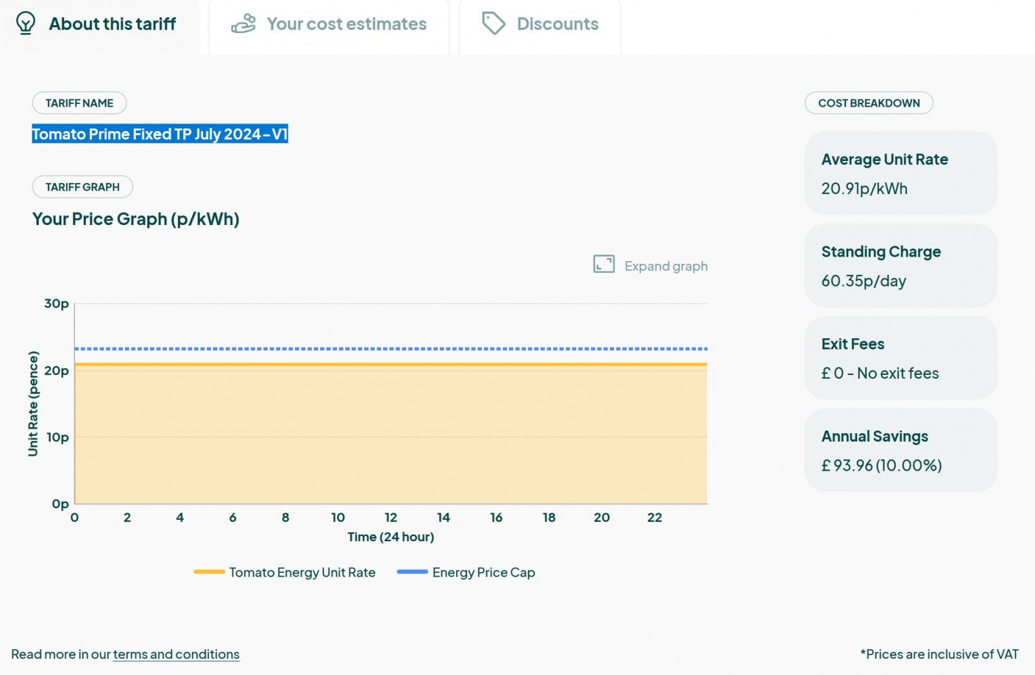The width and height of the screenshot is (1035, 675).
Task: Click the TARIFF GRAPH pill label
Action: [83, 187]
